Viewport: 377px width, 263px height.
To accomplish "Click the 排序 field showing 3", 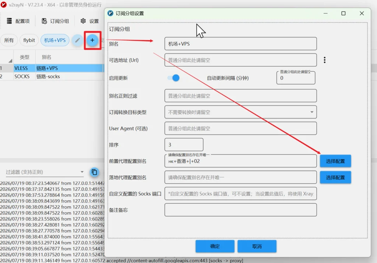I will [184, 145].
